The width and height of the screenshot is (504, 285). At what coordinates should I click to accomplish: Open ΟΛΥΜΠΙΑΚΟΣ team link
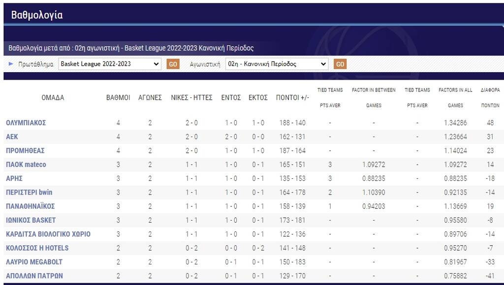[x=26, y=123]
